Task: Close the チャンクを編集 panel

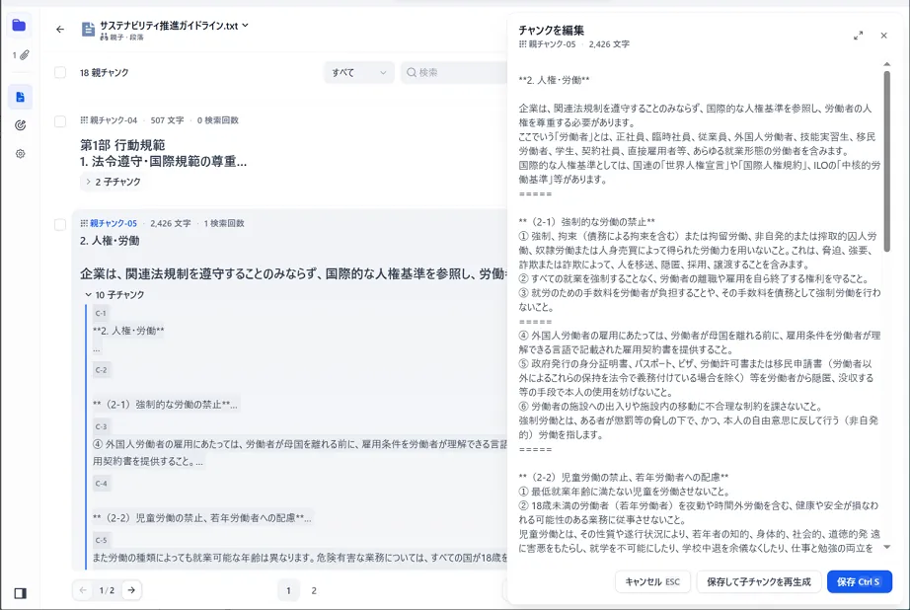Action: coord(884,36)
